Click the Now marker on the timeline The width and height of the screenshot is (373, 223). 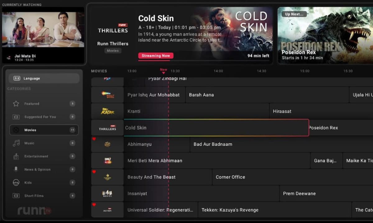pos(163,71)
